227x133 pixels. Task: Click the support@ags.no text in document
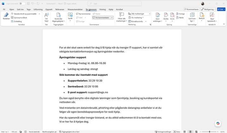98,92
